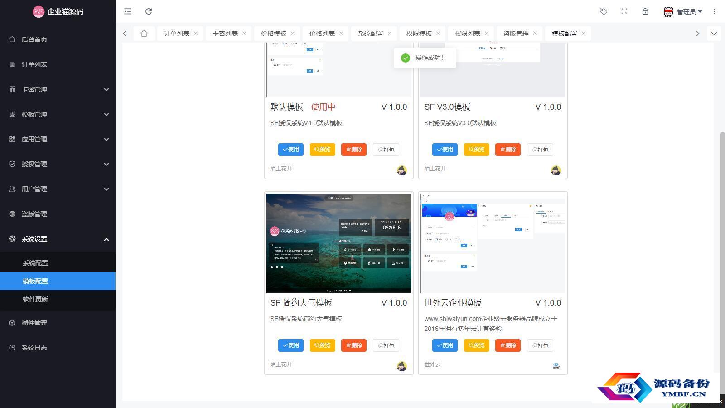Switch to 卡密列表 tab
Screen dimensions: 725x408
click(225, 34)
